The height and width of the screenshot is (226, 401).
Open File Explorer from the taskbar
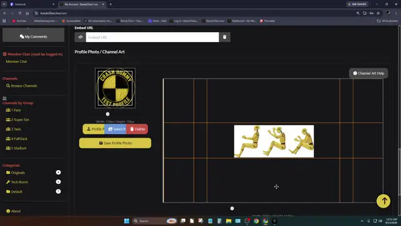pyautogui.click(x=228, y=221)
